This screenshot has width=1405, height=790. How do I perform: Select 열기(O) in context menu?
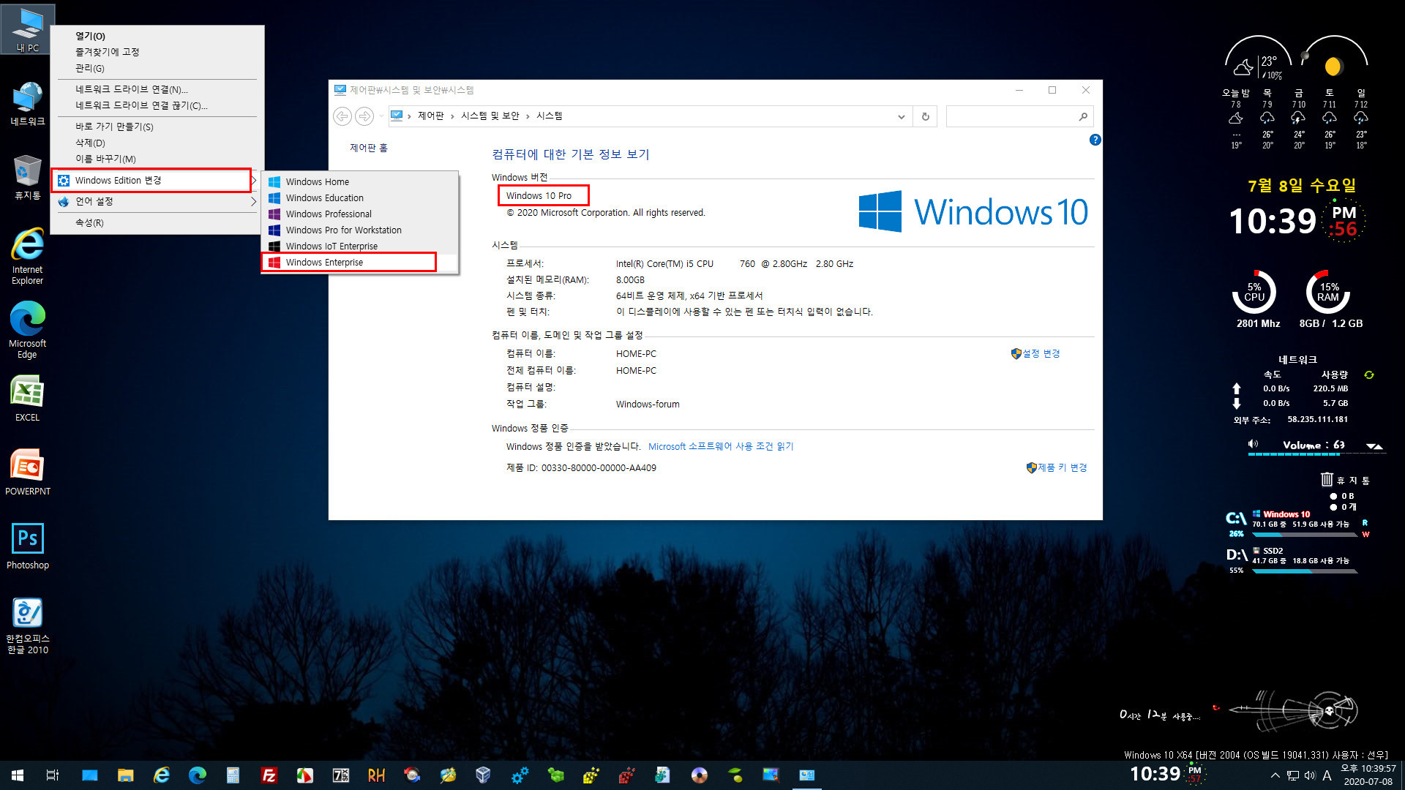[x=157, y=36]
